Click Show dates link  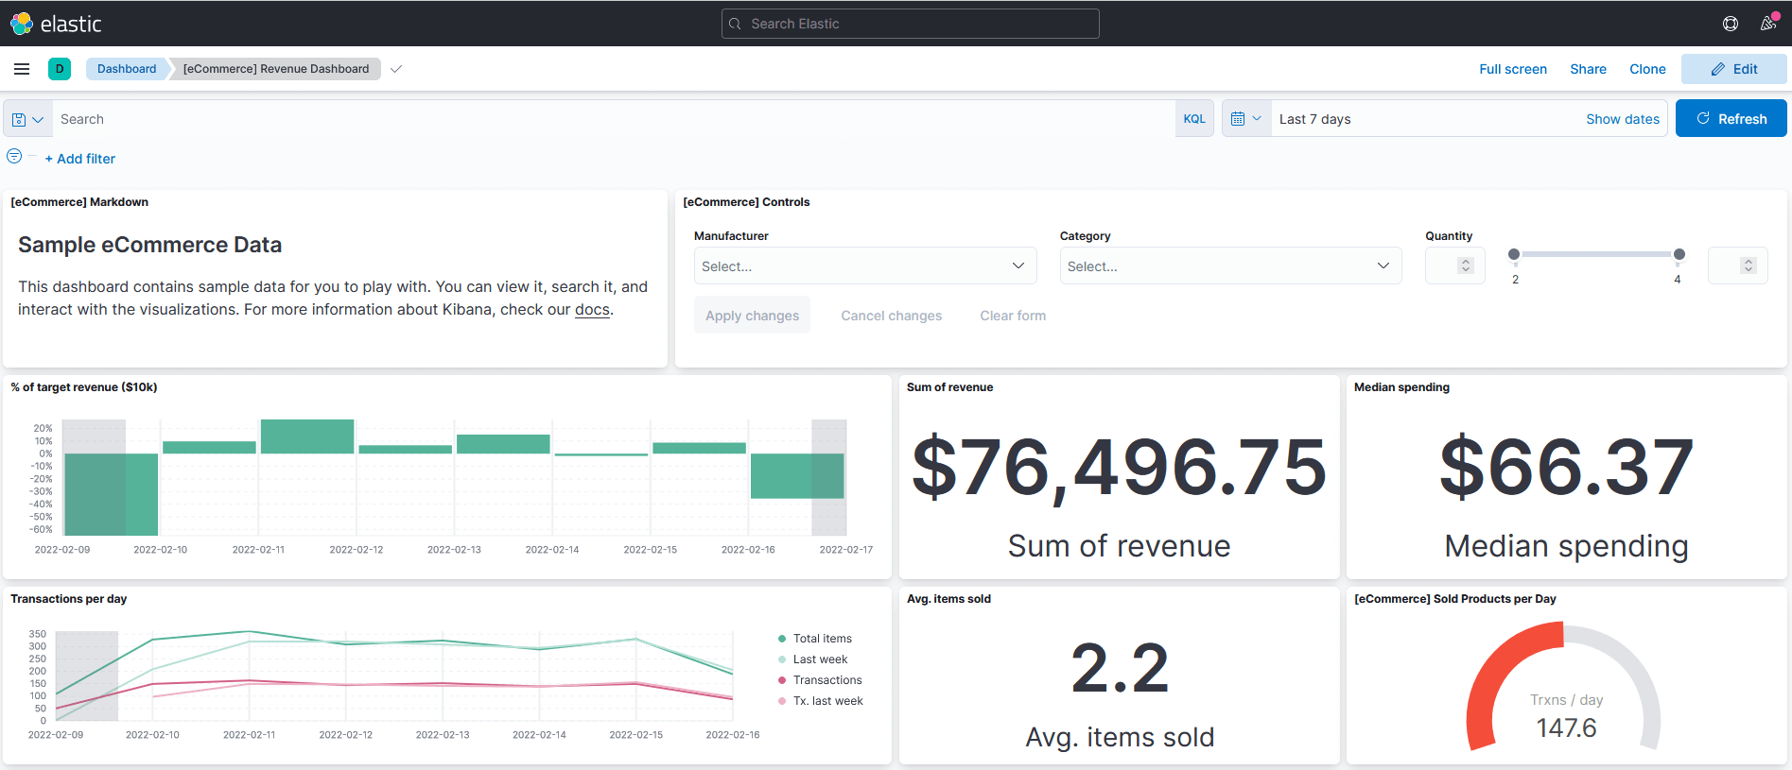[x=1623, y=119]
